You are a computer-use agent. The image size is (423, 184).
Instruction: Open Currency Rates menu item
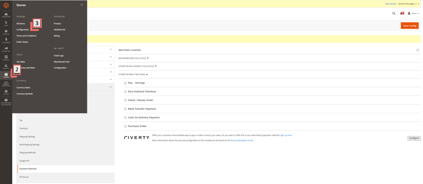23,88
